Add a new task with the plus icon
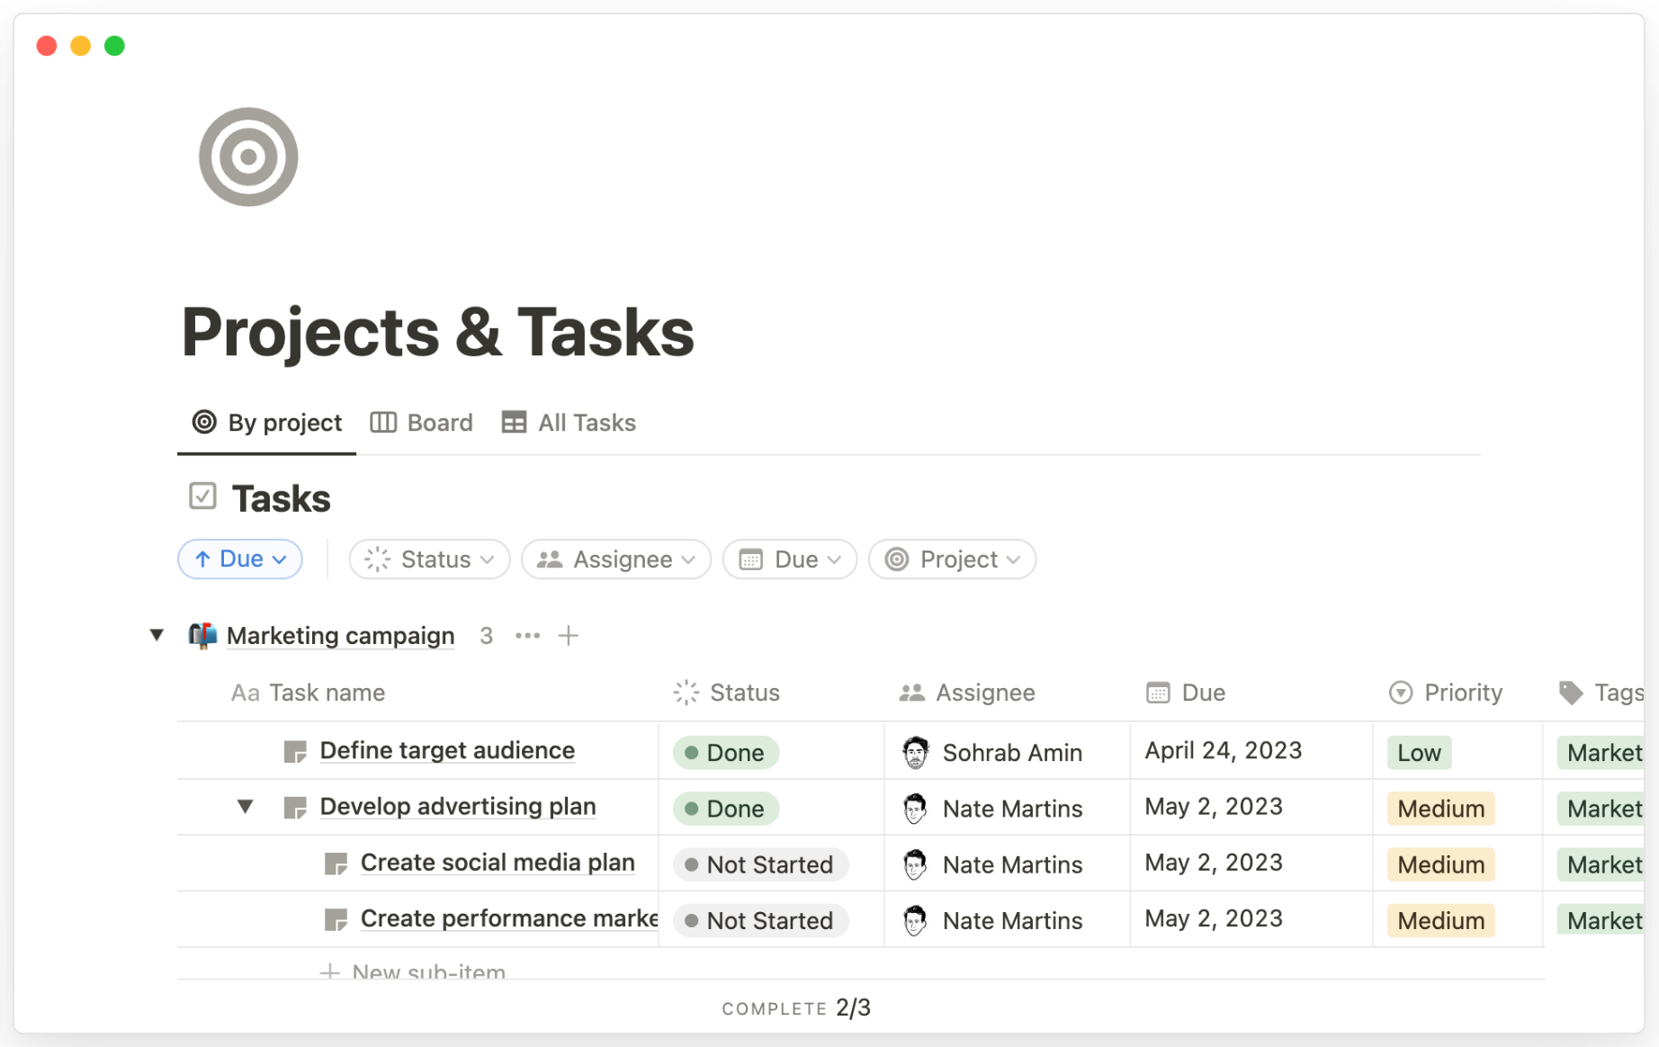 [x=569, y=635]
